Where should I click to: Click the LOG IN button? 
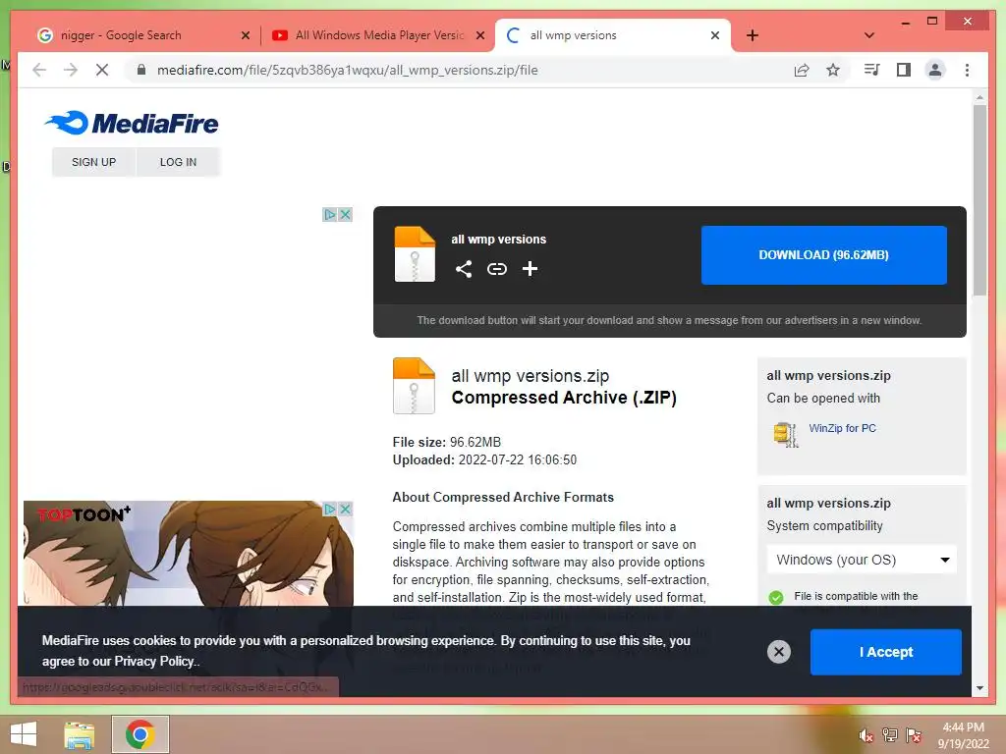point(179,162)
